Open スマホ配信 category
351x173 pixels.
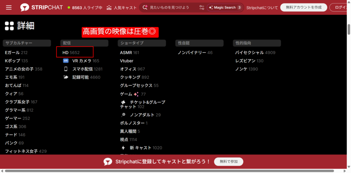click(87, 69)
